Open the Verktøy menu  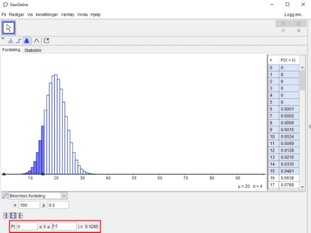67,15
